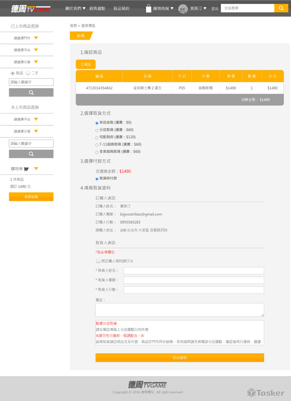Click the user avatar picture in header

point(183,9)
